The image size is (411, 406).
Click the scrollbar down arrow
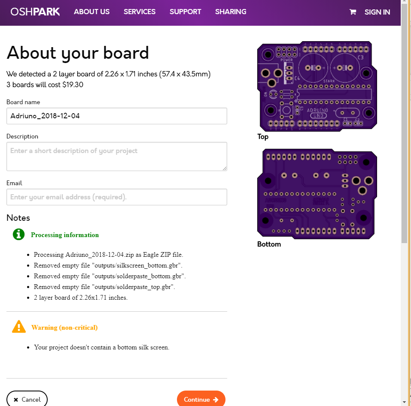tap(404, 402)
